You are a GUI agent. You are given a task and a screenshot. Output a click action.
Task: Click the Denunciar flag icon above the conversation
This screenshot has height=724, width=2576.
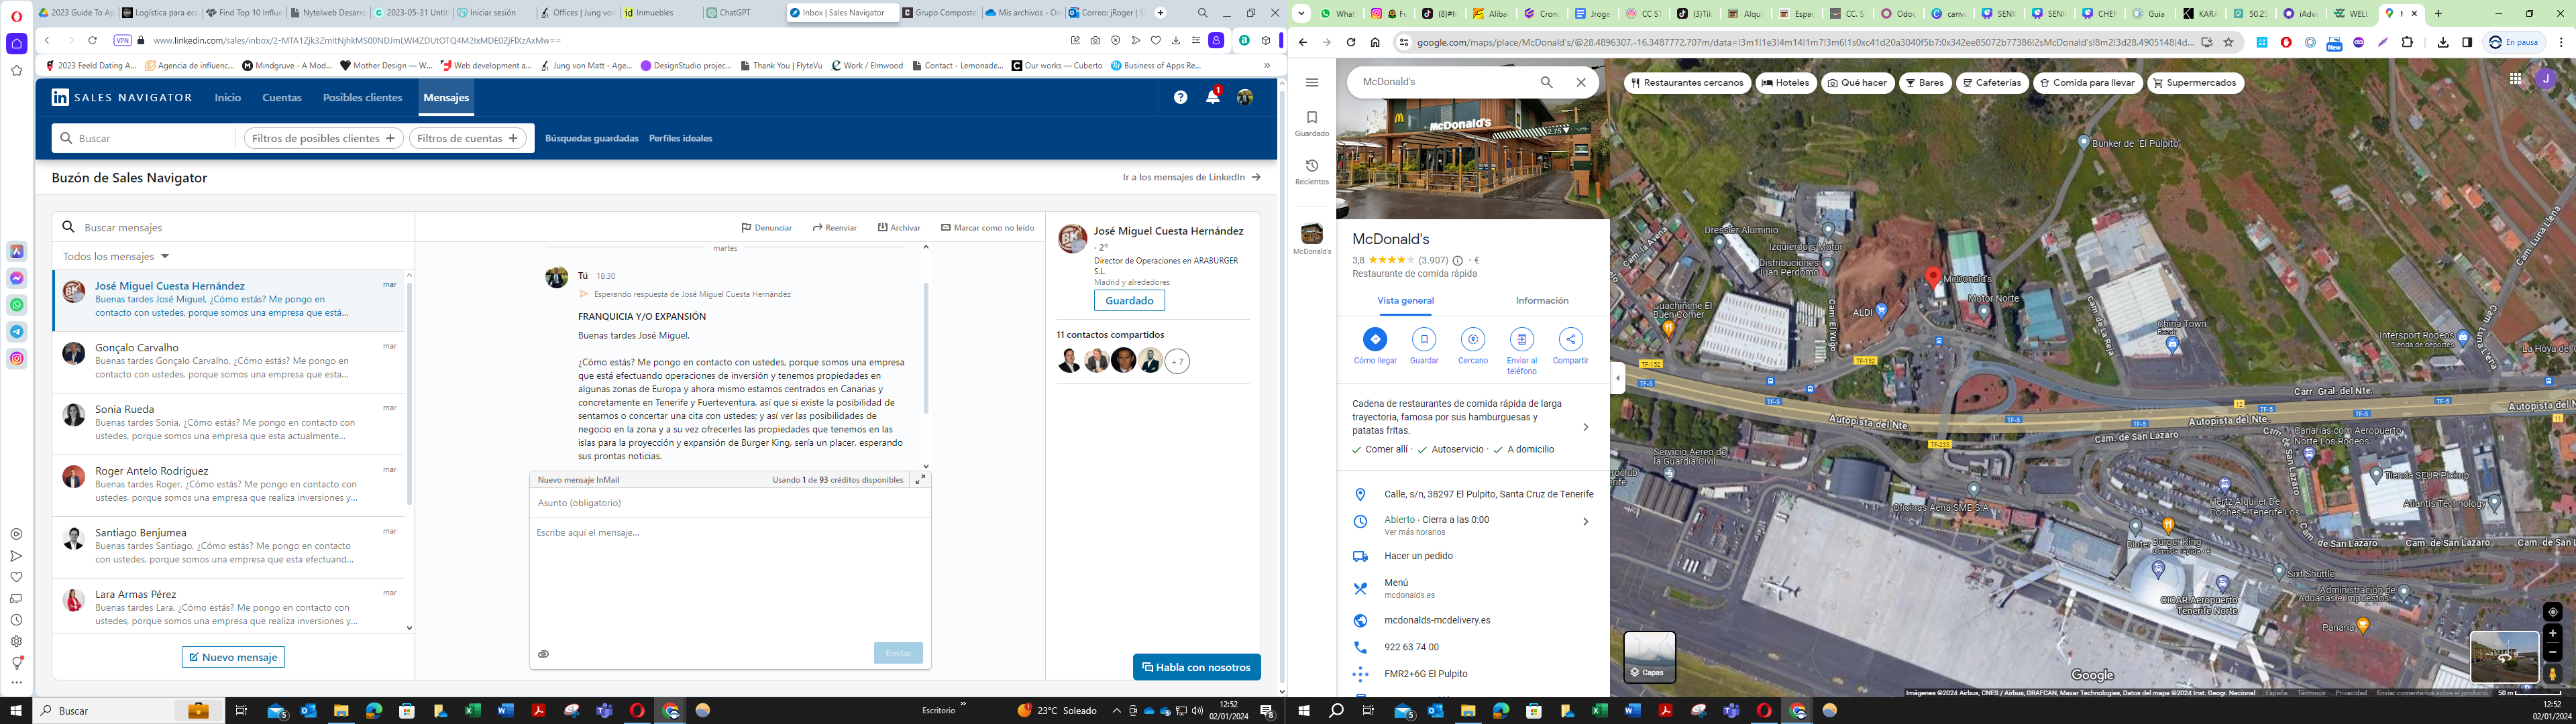746,228
